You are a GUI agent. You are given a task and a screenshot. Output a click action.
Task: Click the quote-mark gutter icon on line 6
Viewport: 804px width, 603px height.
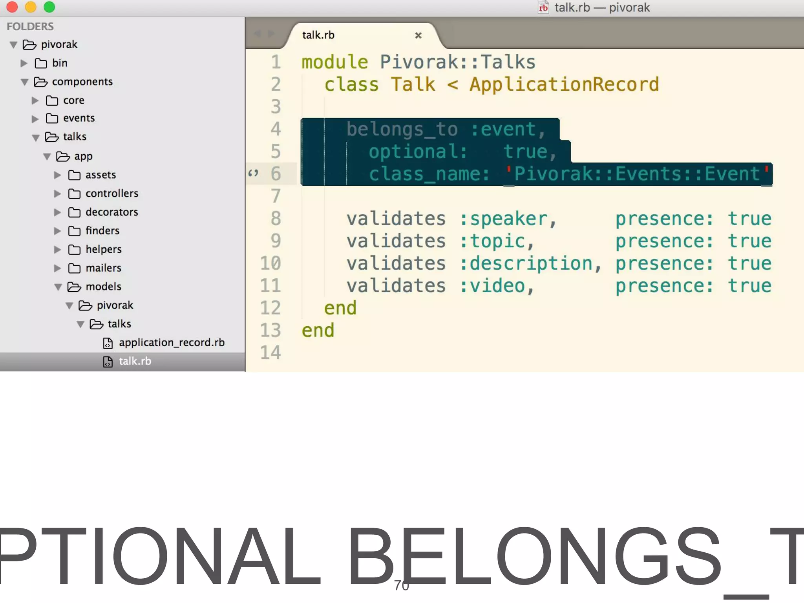(x=253, y=173)
